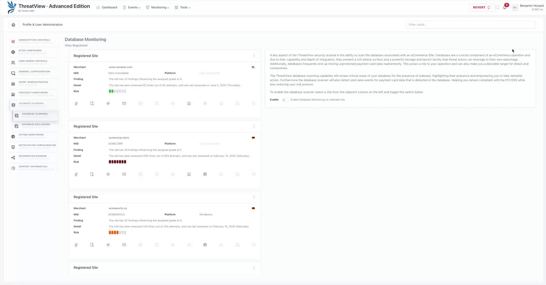Collapse the Database Scanning parent sidebar section
This screenshot has height=285, width=546.
tap(34, 104)
